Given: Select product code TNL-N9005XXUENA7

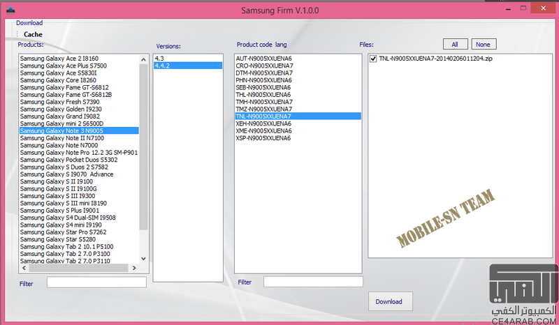Looking at the screenshot, I should [298, 116].
